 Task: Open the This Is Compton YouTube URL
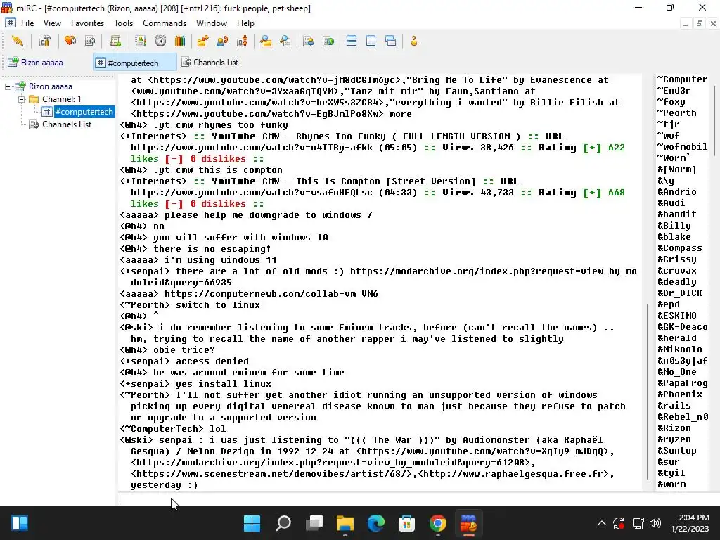[x=252, y=193]
